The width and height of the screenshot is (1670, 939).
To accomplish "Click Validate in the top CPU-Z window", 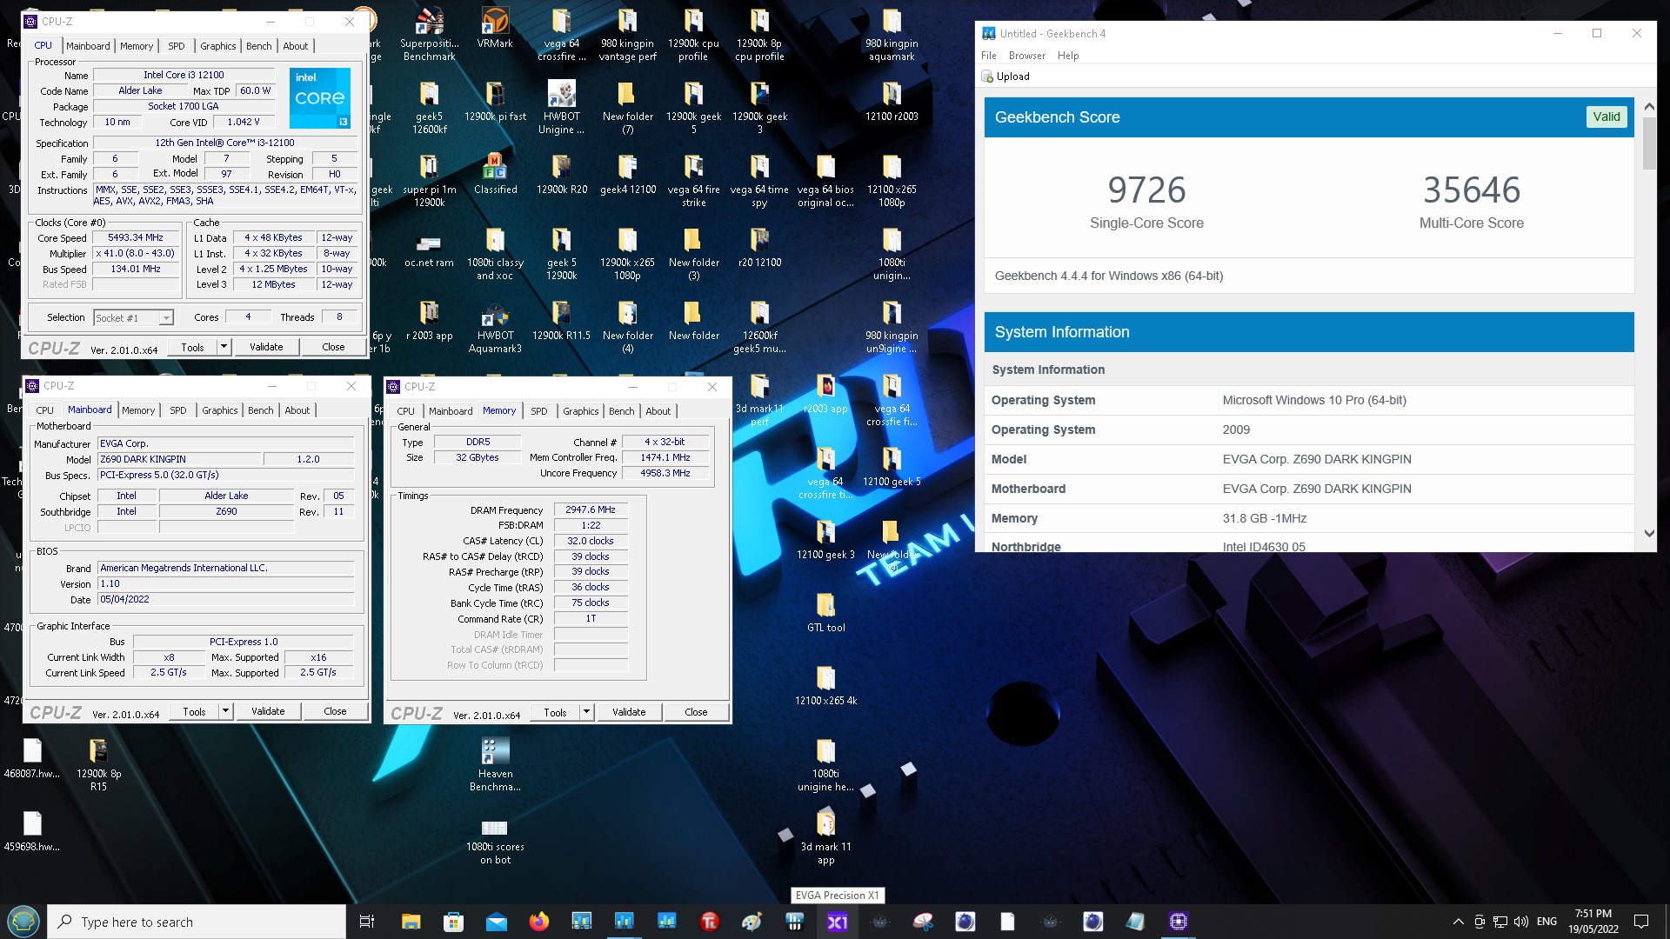I will (x=266, y=347).
